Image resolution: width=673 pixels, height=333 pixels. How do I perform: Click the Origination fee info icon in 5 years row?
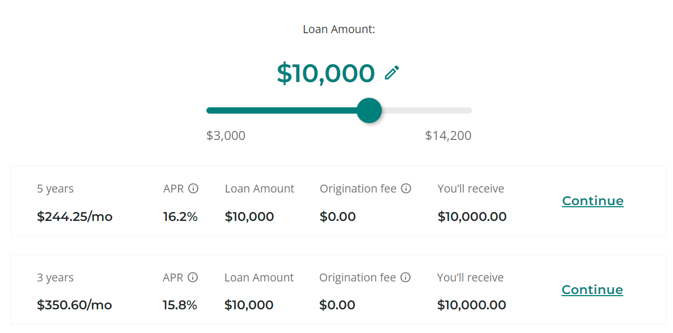[x=406, y=188]
